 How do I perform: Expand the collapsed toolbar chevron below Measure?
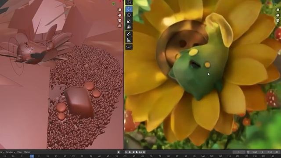click(129, 47)
